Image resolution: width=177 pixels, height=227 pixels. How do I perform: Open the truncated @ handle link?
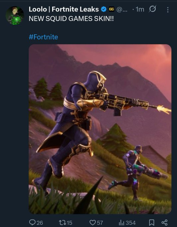pyautogui.click(x=122, y=10)
